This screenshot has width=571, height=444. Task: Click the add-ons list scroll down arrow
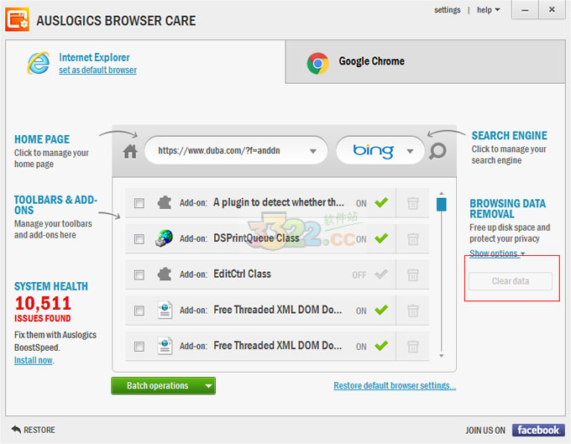coord(441,356)
